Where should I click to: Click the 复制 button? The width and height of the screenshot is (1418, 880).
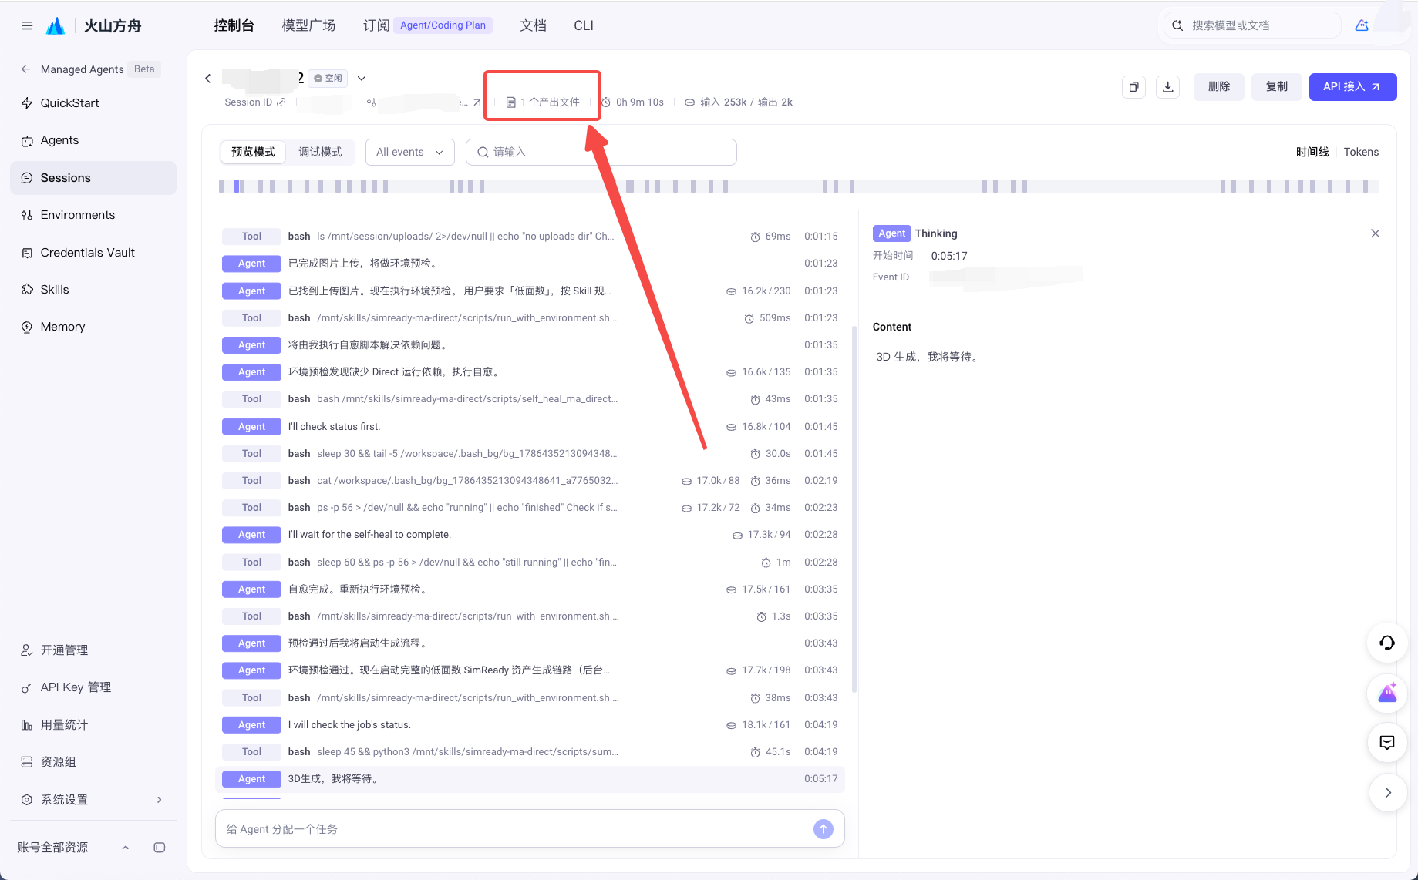coord(1277,87)
